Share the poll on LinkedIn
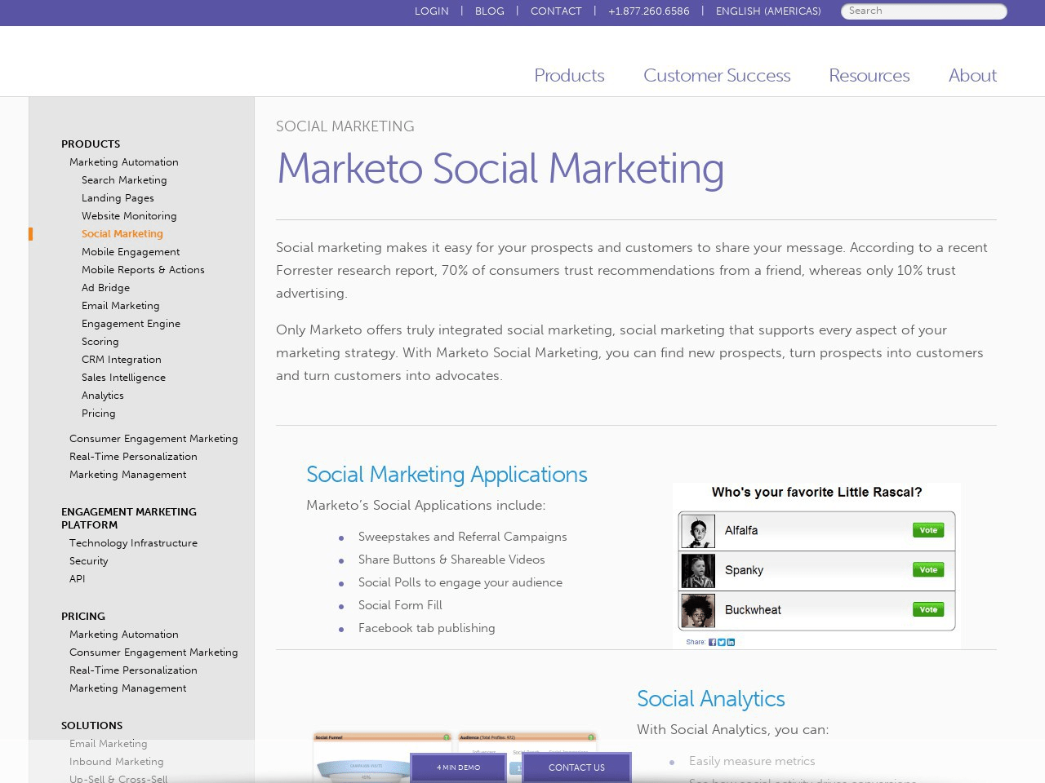The width and height of the screenshot is (1045, 783). [731, 642]
